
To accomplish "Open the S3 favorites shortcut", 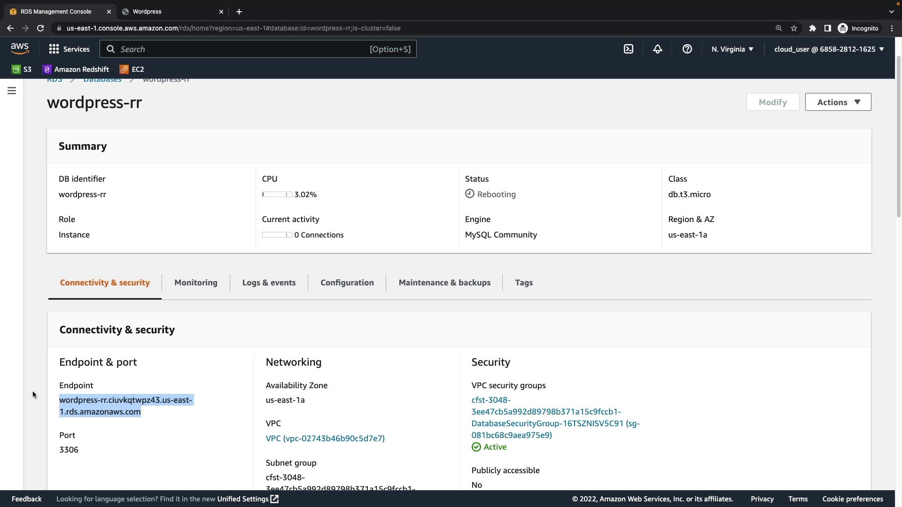I will 22,69.
